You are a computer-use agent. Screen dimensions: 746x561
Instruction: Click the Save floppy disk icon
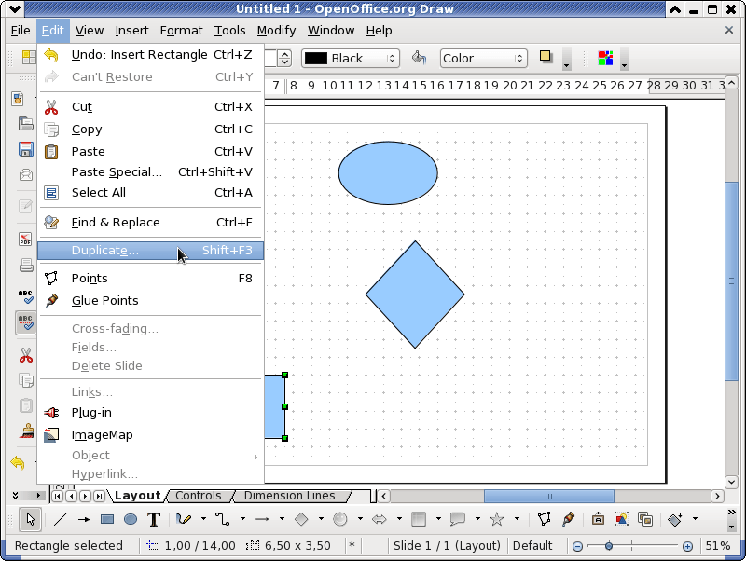point(26,149)
